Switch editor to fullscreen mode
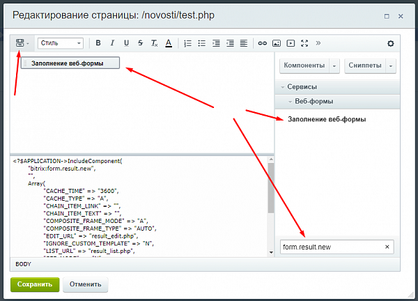This screenshot has width=418, height=301. coord(304,43)
